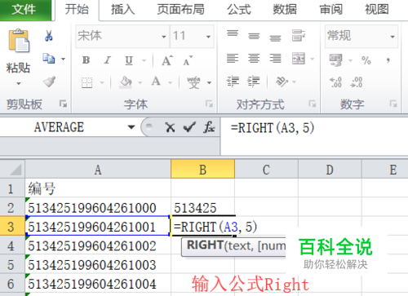
Task: Decrease font size with small A
Action: pyautogui.click(x=188, y=60)
